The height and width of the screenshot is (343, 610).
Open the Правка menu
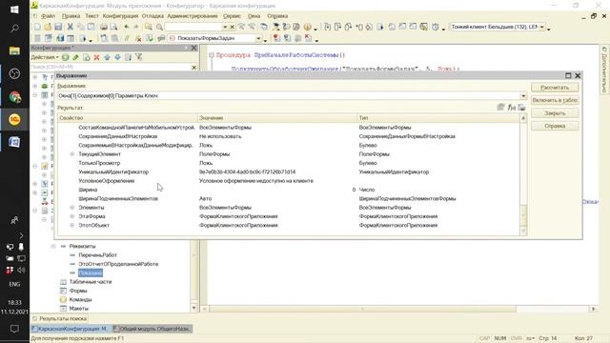click(71, 16)
